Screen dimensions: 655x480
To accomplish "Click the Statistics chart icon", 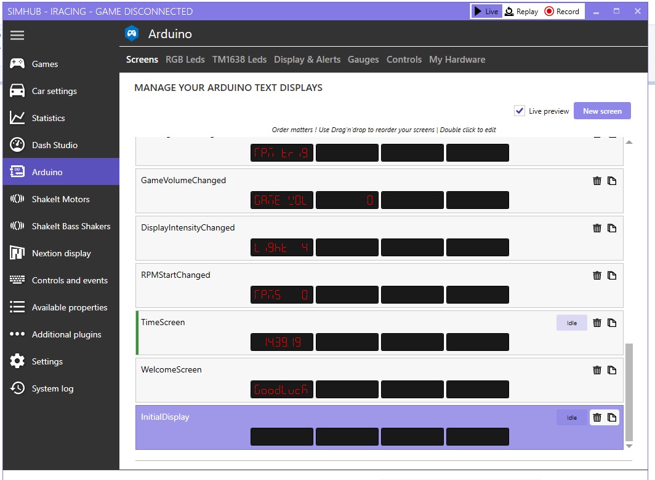I will [17, 117].
